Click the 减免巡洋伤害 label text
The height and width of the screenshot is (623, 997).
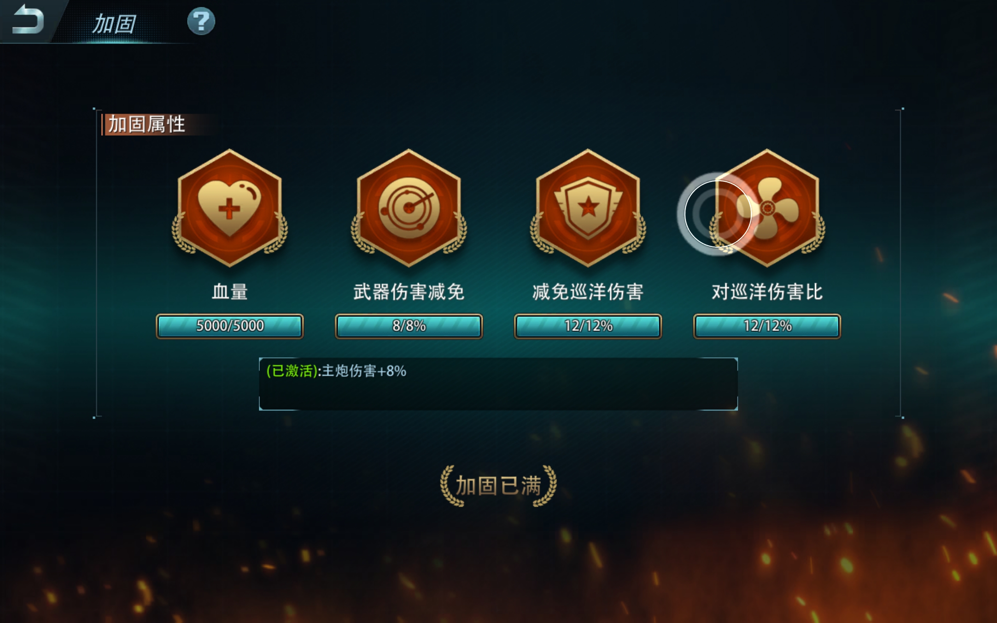pos(588,292)
